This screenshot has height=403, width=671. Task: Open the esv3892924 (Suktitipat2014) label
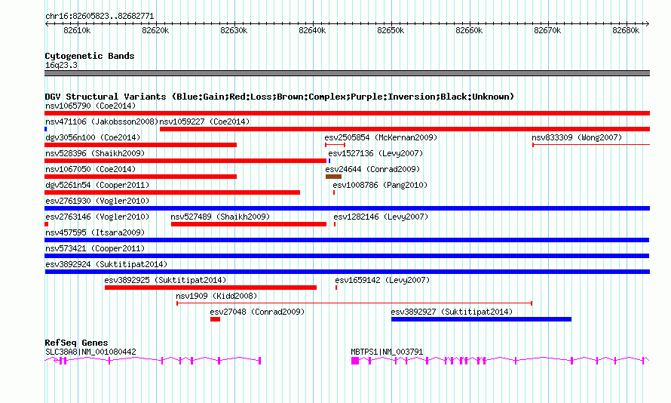106,264
